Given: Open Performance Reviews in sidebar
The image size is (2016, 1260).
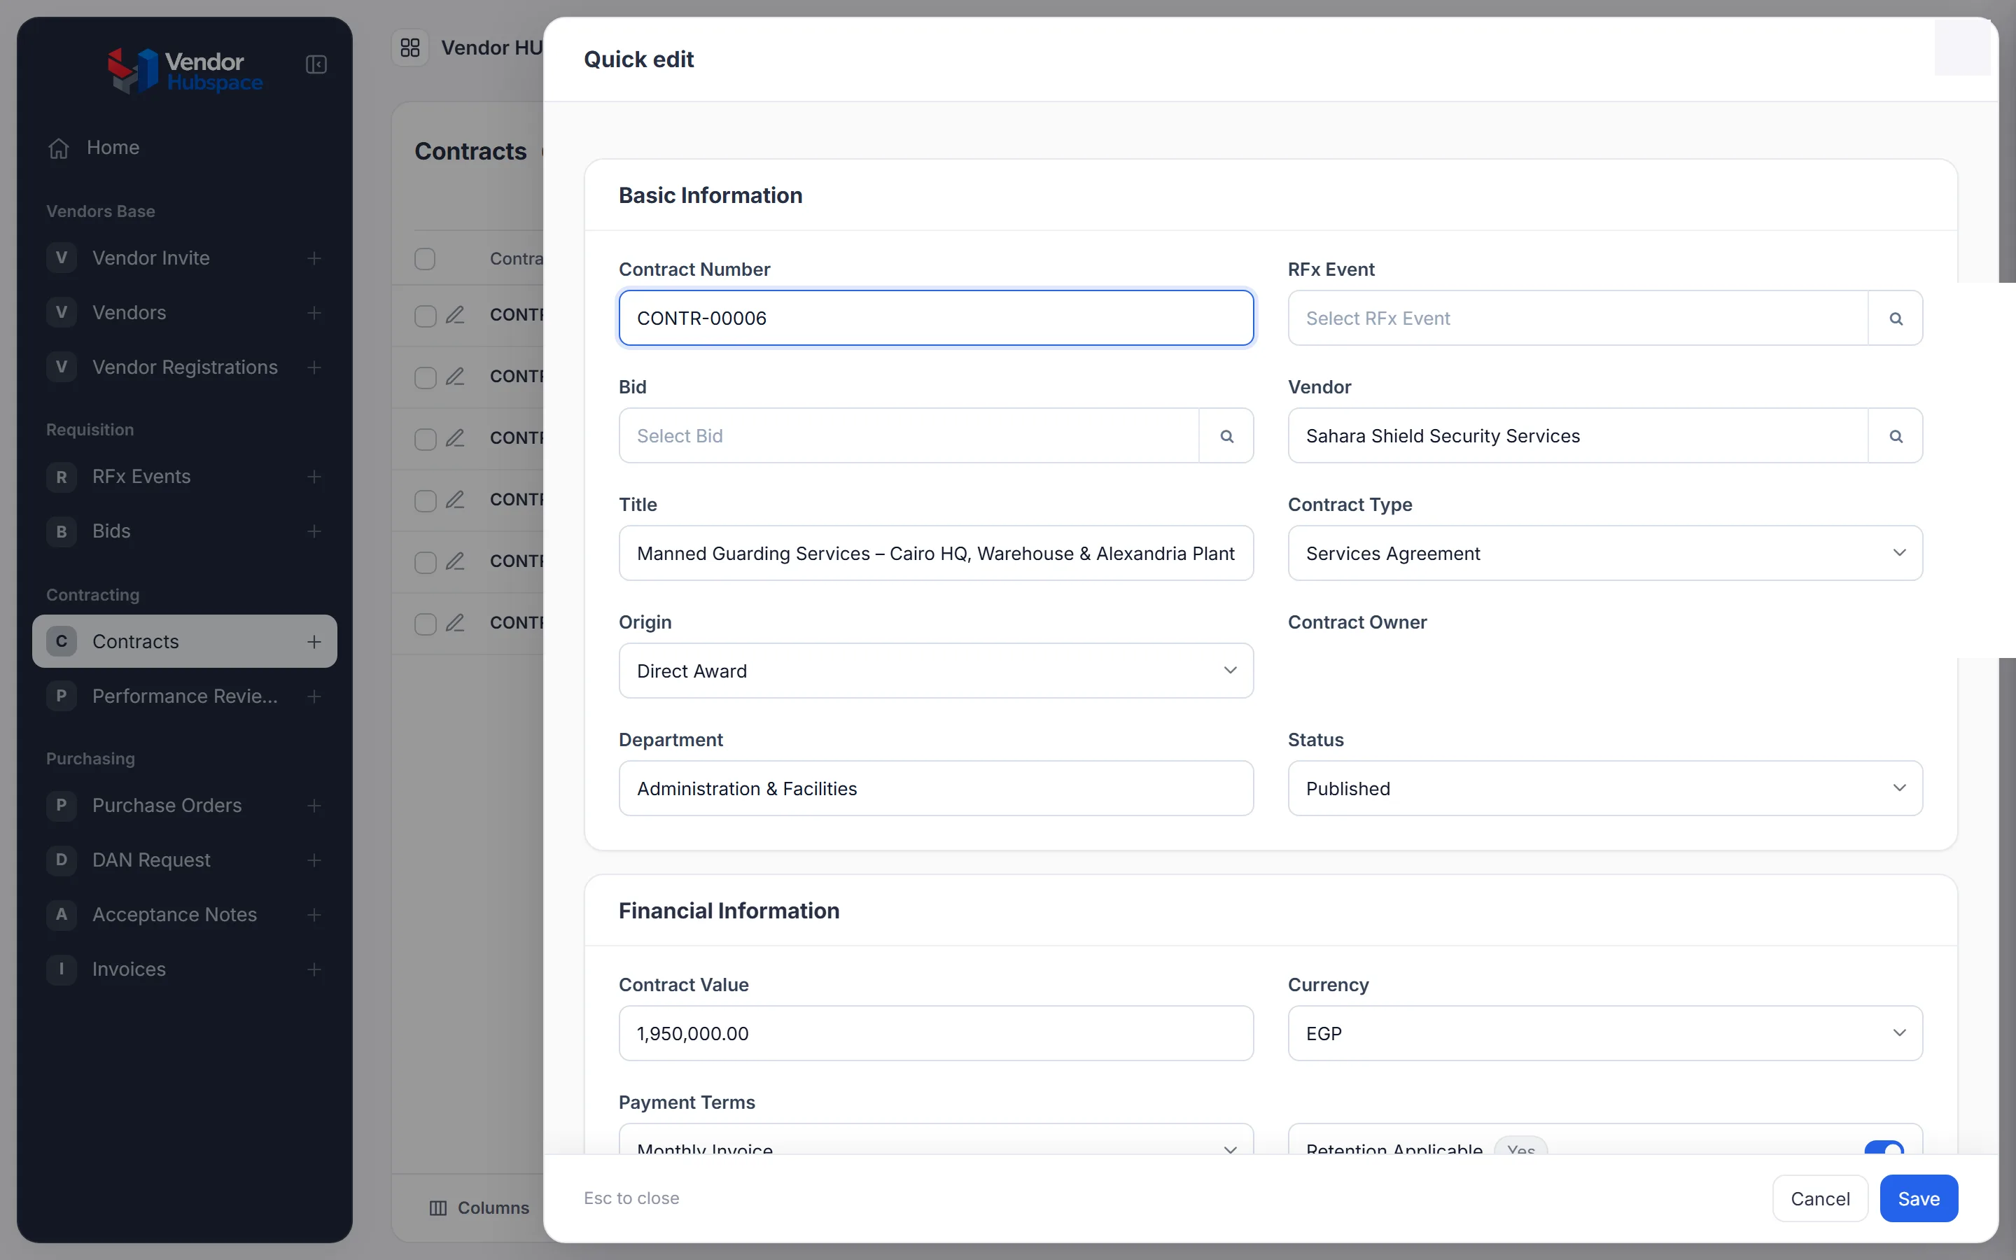Looking at the screenshot, I should [x=185, y=696].
